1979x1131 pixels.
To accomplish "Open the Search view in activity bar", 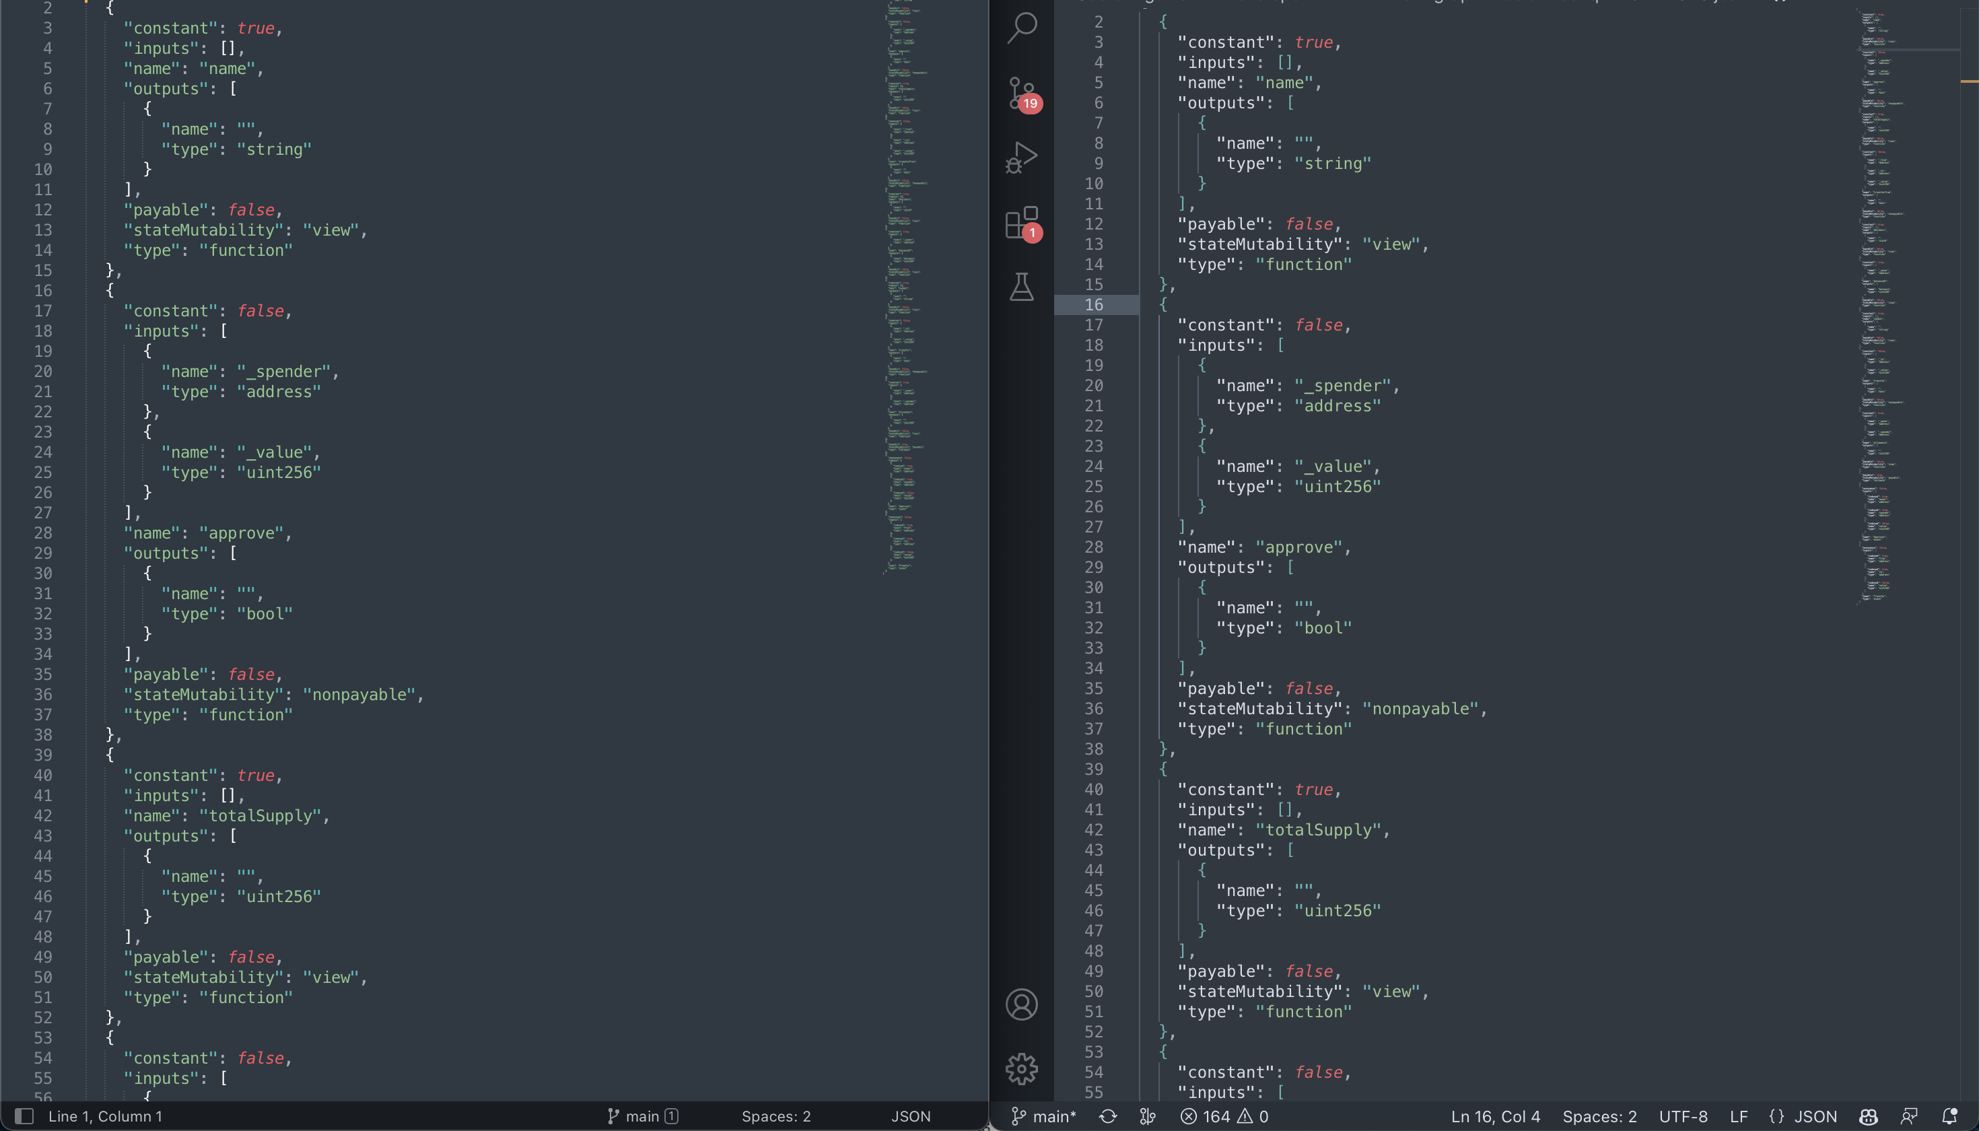I will (1021, 28).
